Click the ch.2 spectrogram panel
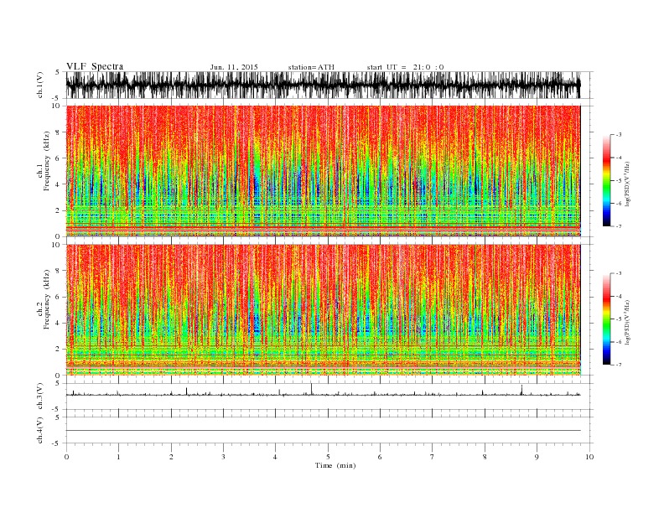This screenshot has height=513, width=664. [x=323, y=309]
